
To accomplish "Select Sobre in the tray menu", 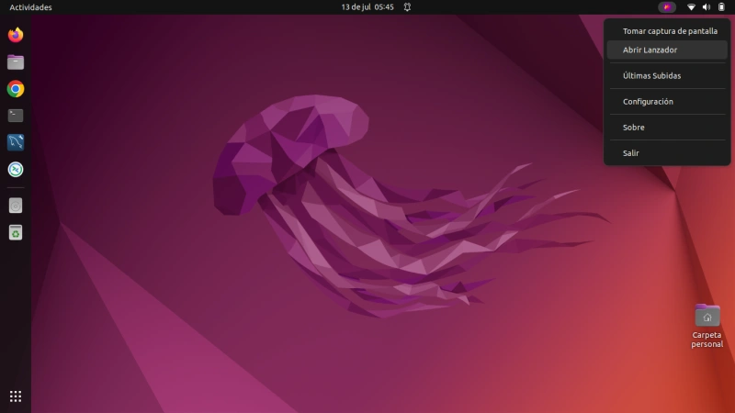I will click(x=667, y=128).
